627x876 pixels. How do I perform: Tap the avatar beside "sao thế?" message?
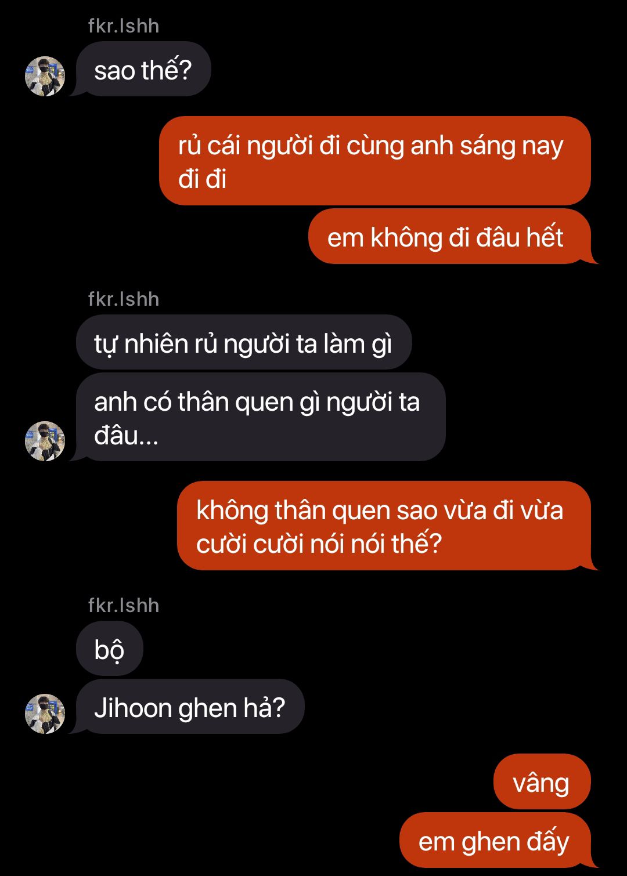point(45,76)
